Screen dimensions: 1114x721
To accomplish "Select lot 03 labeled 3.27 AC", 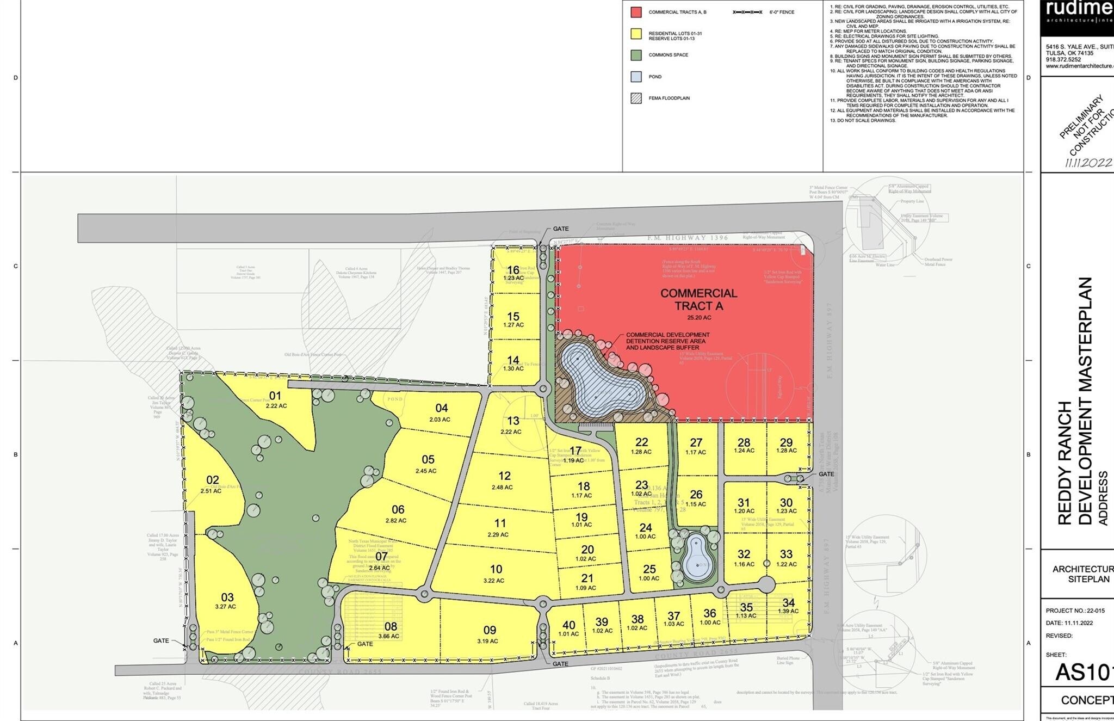I will point(227,601).
